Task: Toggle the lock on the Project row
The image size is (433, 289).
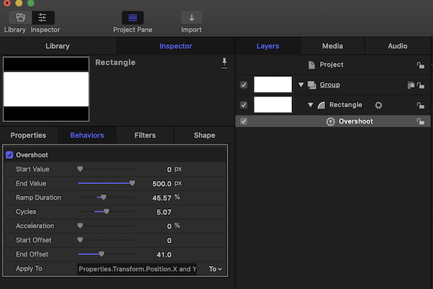Action: 420,65
